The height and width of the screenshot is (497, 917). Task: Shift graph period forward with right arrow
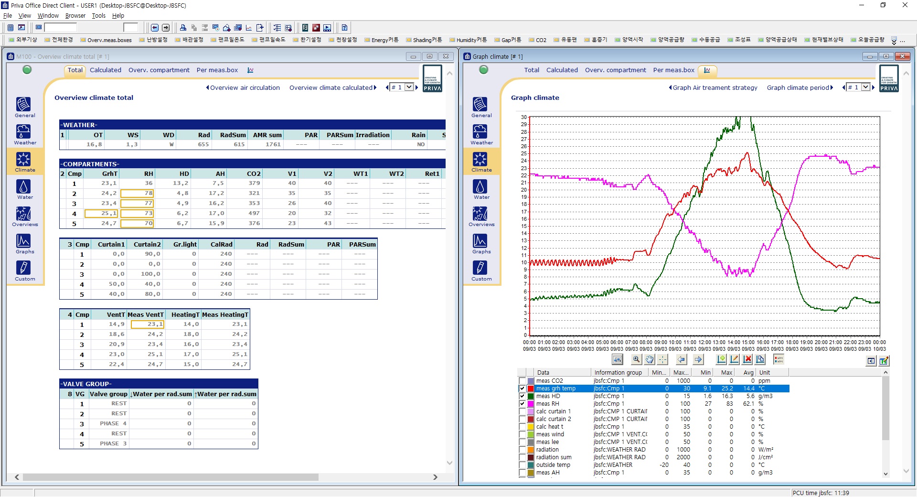click(x=699, y=360)
